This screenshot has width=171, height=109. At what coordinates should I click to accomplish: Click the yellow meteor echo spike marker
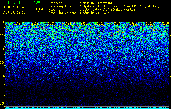click(x=17, y=107)
